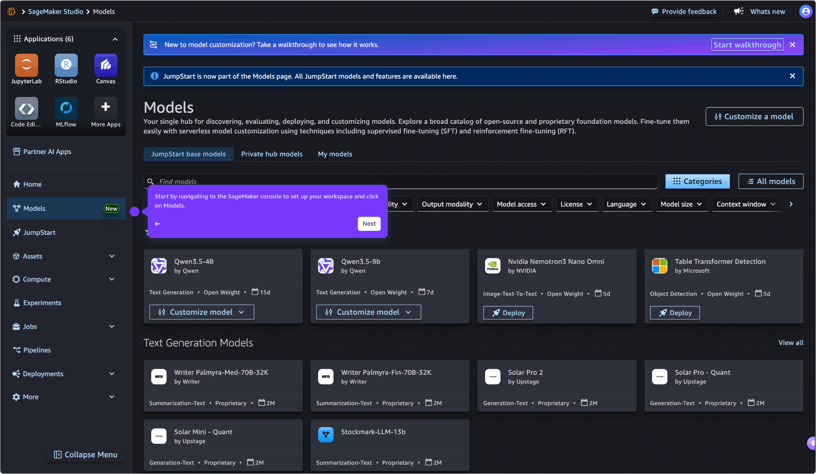Click the Stockmark-LLM-13b model logo
Screen dimensions: 816x474
pyautogui.click(x=326, y=435)
